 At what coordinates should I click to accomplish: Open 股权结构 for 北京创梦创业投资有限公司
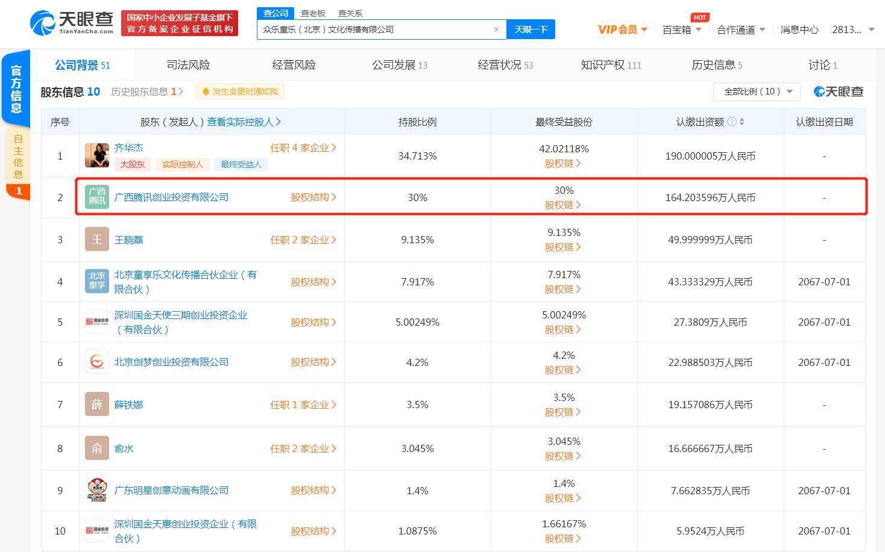[313, 362]
